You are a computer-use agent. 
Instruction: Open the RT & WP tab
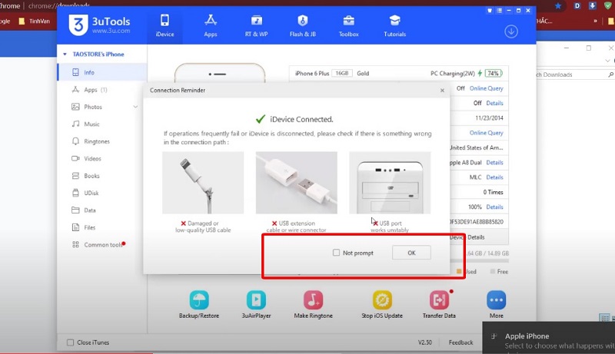click(x=257, y=25)
